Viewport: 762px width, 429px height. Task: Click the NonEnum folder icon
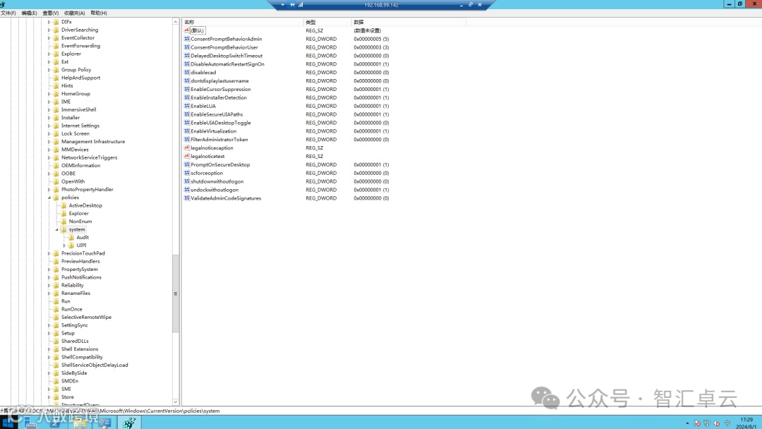[x=64, y=222]
